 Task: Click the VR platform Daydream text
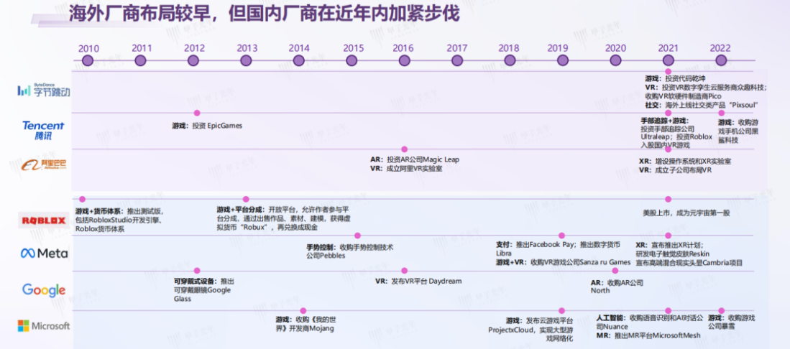418,281
